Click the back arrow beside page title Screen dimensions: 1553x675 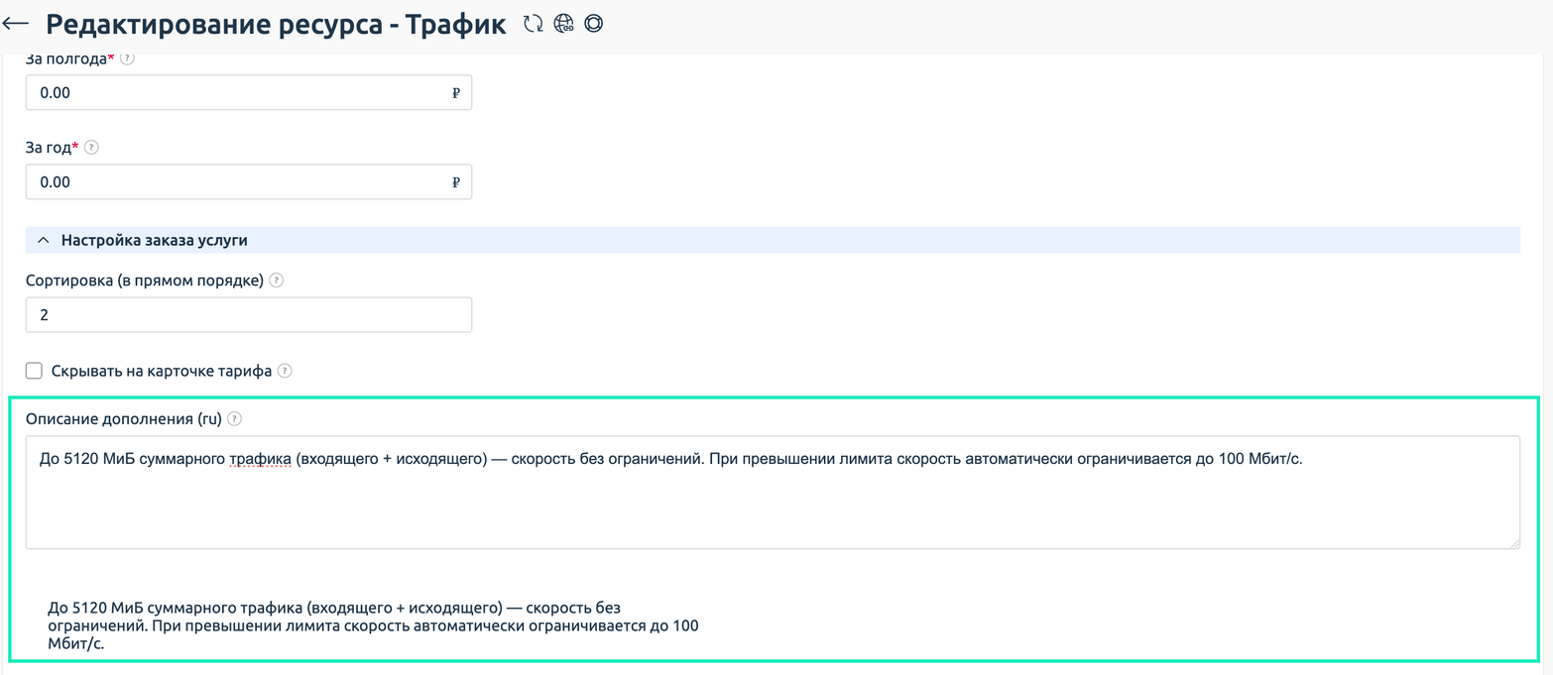[x=17, y=24]
